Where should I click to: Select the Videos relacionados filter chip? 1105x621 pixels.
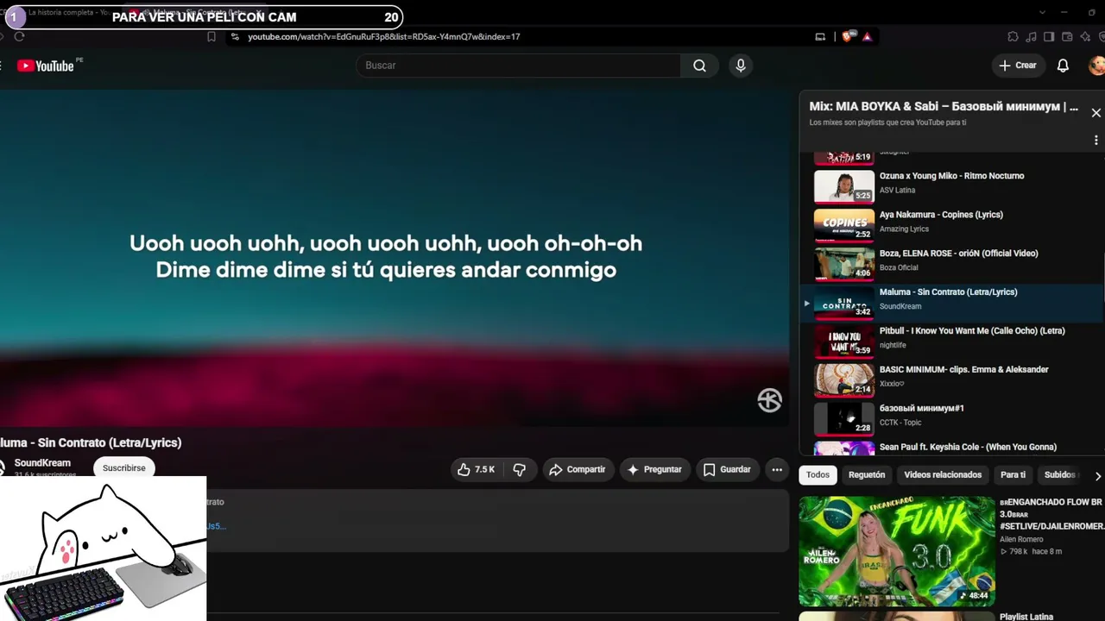[x=943, y=475]
